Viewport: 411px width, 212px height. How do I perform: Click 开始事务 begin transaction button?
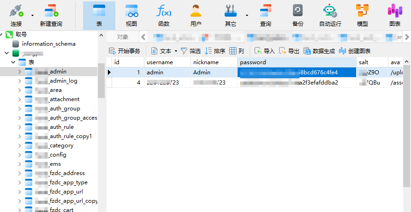point(124,51)
